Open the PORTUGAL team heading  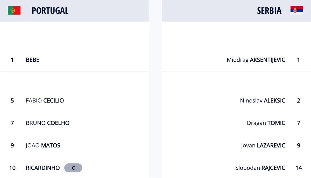click(x=50, y=11)
